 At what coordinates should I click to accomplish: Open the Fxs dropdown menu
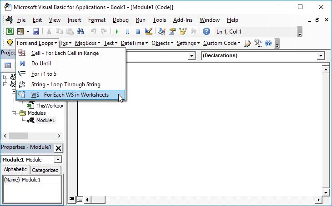[x=66, y=43]
